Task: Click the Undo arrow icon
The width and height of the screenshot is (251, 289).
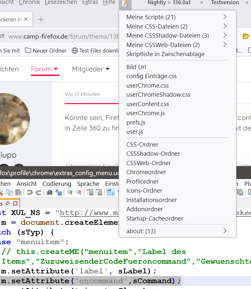Action: pos(30,193)
